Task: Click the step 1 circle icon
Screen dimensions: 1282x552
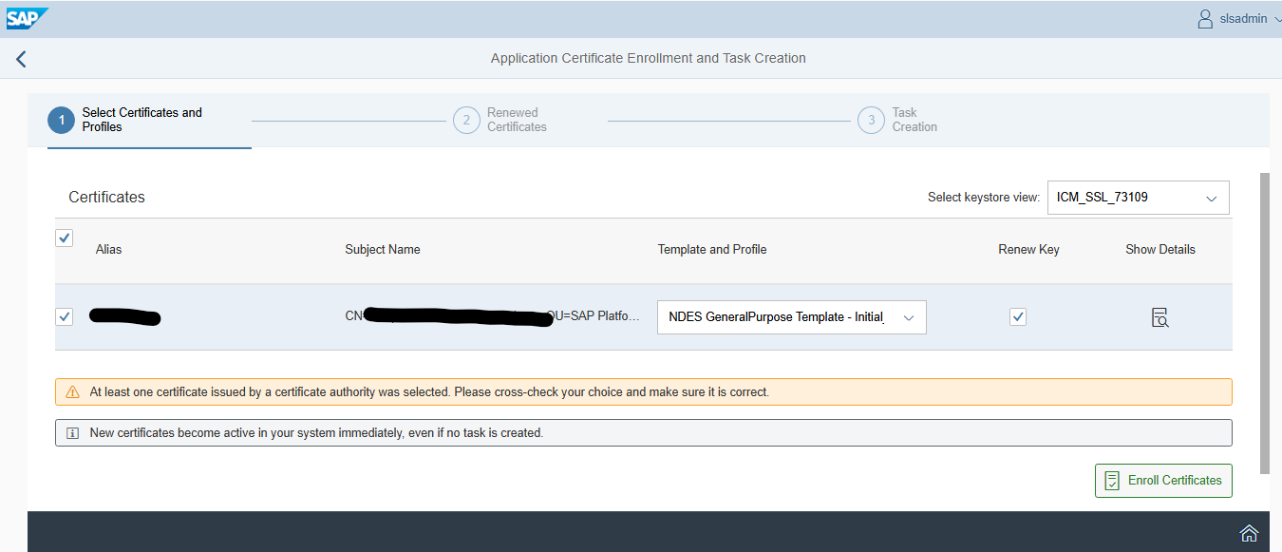Action: pyautogui.click(x=61, y=120)
